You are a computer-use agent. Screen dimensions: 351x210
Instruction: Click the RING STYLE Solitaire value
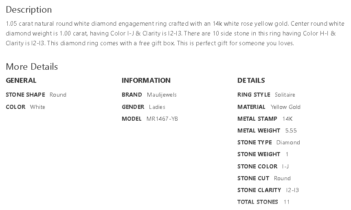285,95
